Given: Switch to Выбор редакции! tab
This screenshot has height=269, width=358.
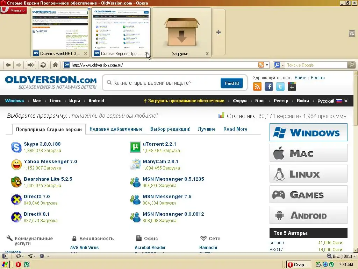Looking at the screenshot, I should coord(170,129).
